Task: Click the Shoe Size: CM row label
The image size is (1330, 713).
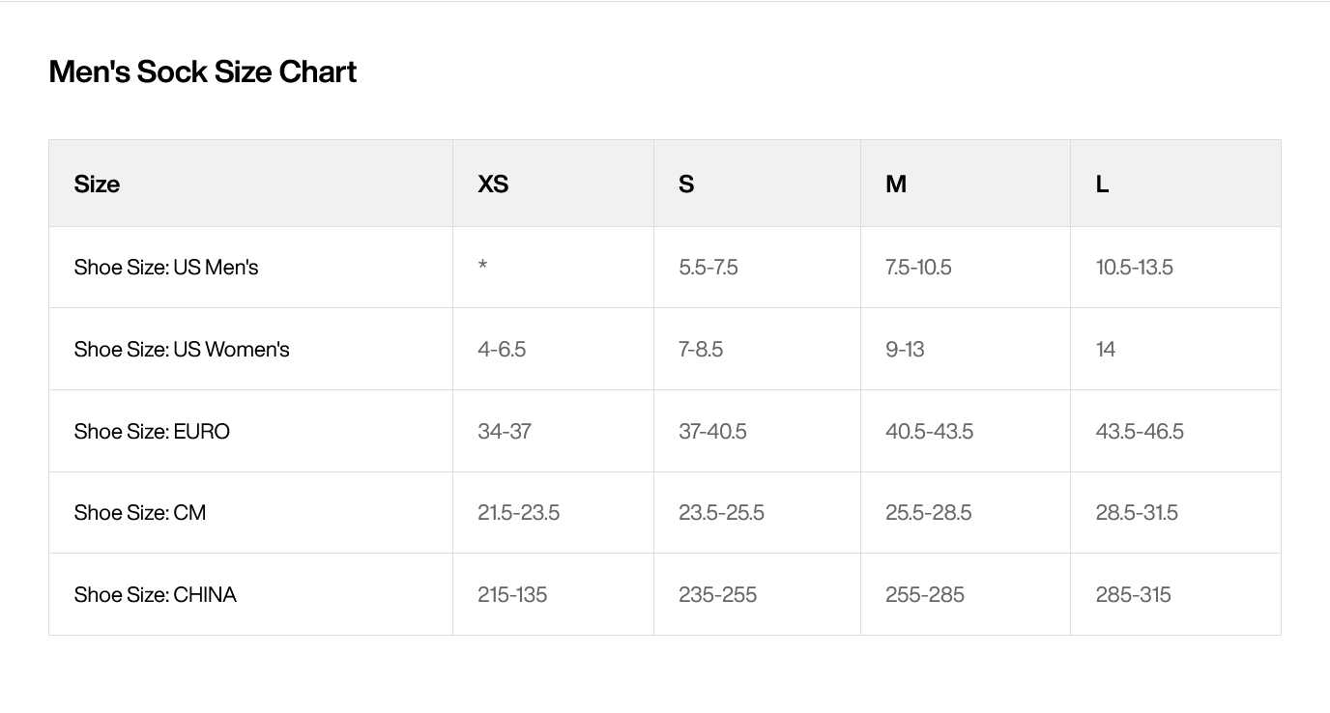Action: (x=140, y=512)
